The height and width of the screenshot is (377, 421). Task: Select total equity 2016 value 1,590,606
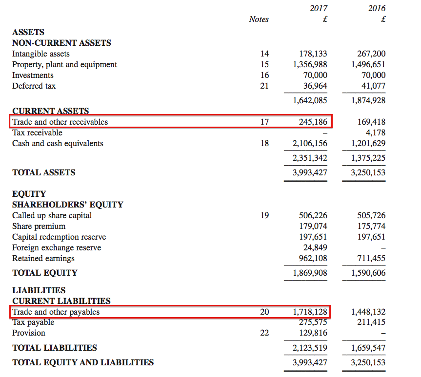pos(368,273)
